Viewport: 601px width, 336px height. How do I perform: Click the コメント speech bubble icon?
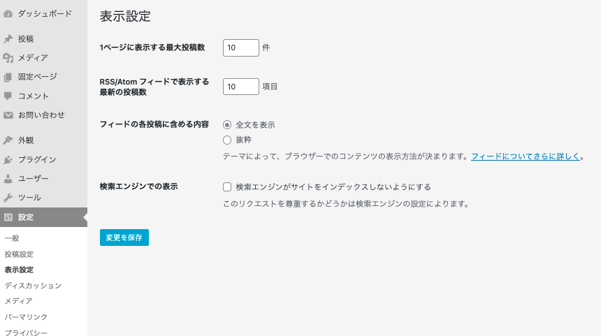[8, 96]
